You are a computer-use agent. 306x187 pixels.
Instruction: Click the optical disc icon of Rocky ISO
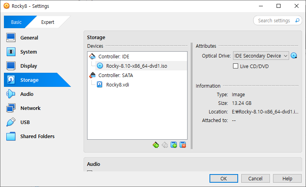click(x=100, y=66)
